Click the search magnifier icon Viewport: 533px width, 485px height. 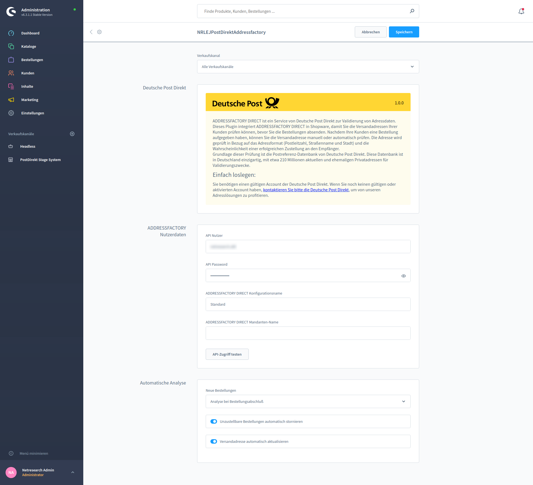click(x=412, y=11)
